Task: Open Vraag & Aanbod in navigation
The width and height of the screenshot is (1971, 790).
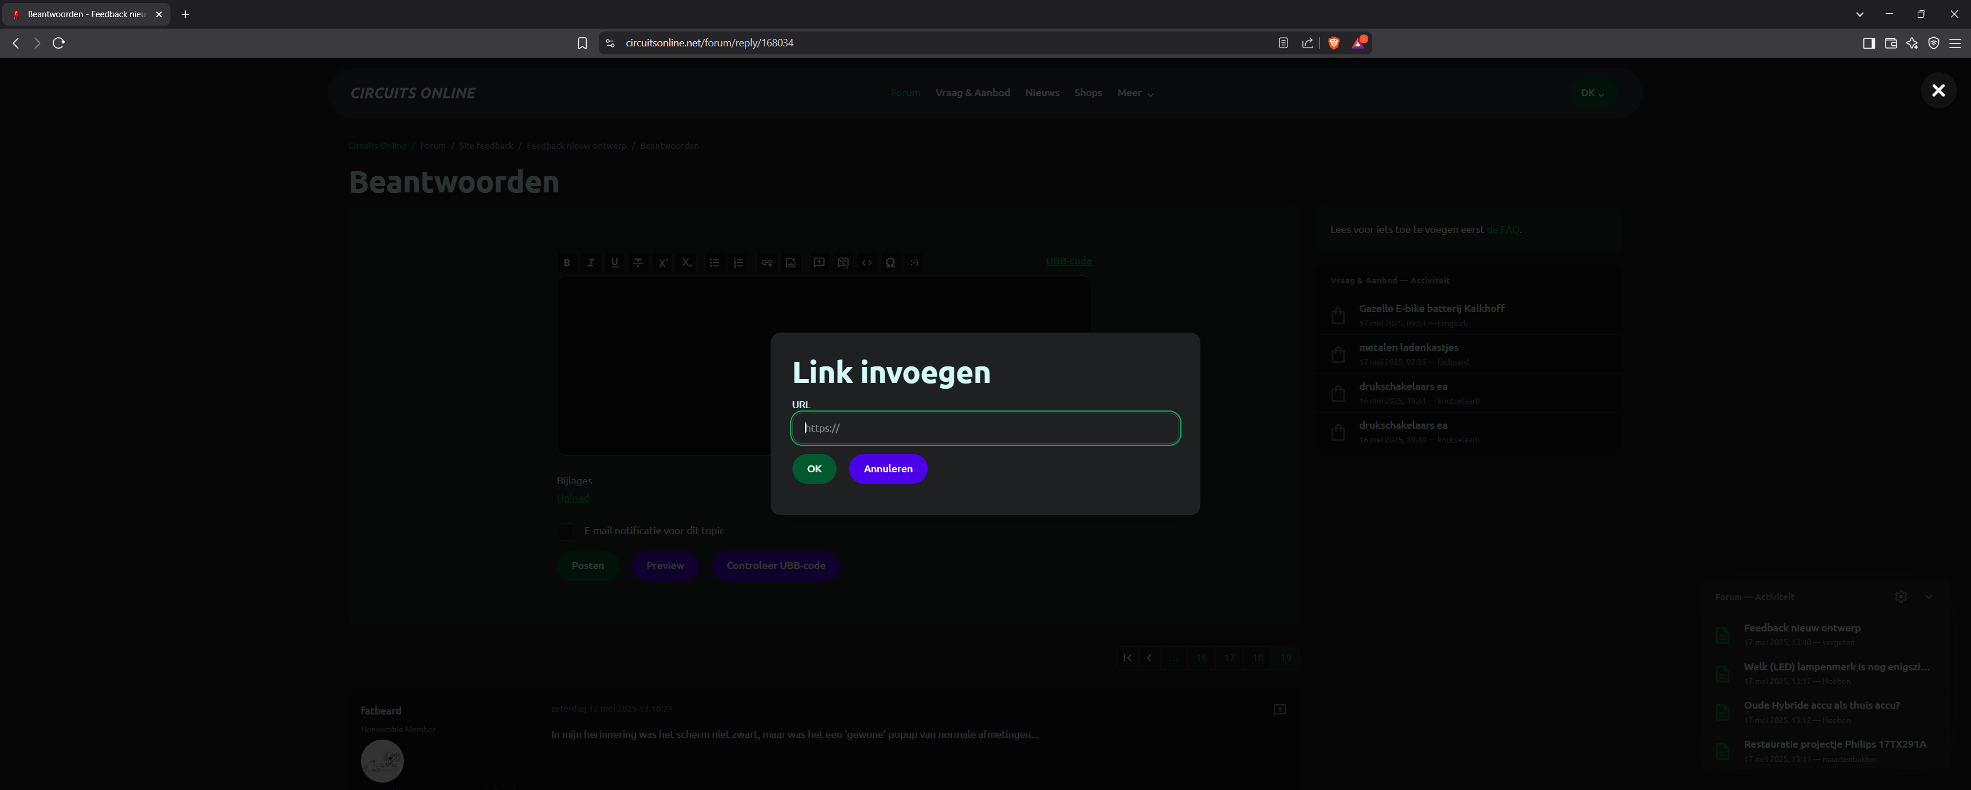Action: click(972, 93)
